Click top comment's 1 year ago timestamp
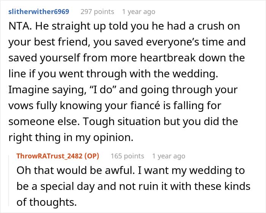The image size is (266, 213). [139, 12]
